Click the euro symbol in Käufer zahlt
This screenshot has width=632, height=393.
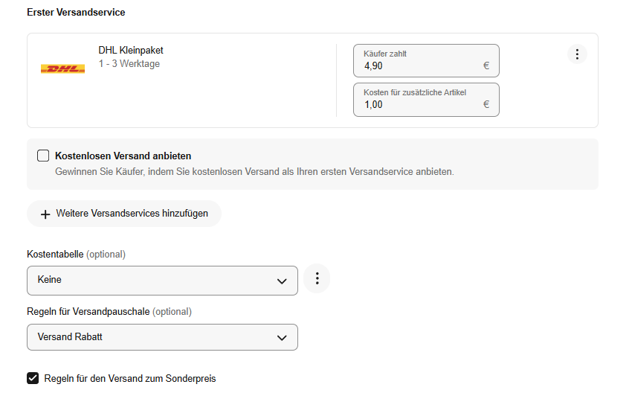486,65
